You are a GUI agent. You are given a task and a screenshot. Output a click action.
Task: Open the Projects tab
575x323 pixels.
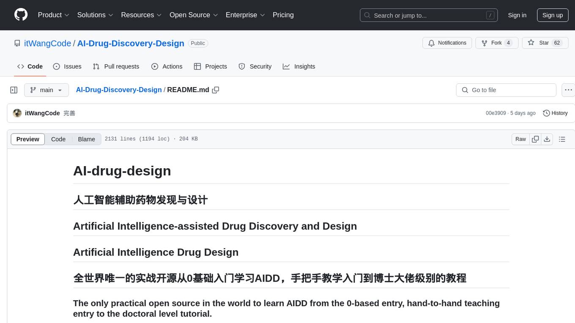pyautogui.click(x=211, y=66)
